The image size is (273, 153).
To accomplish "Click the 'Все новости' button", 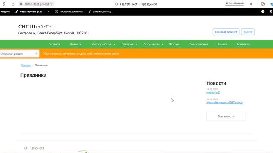I will (x=226, y=116).
